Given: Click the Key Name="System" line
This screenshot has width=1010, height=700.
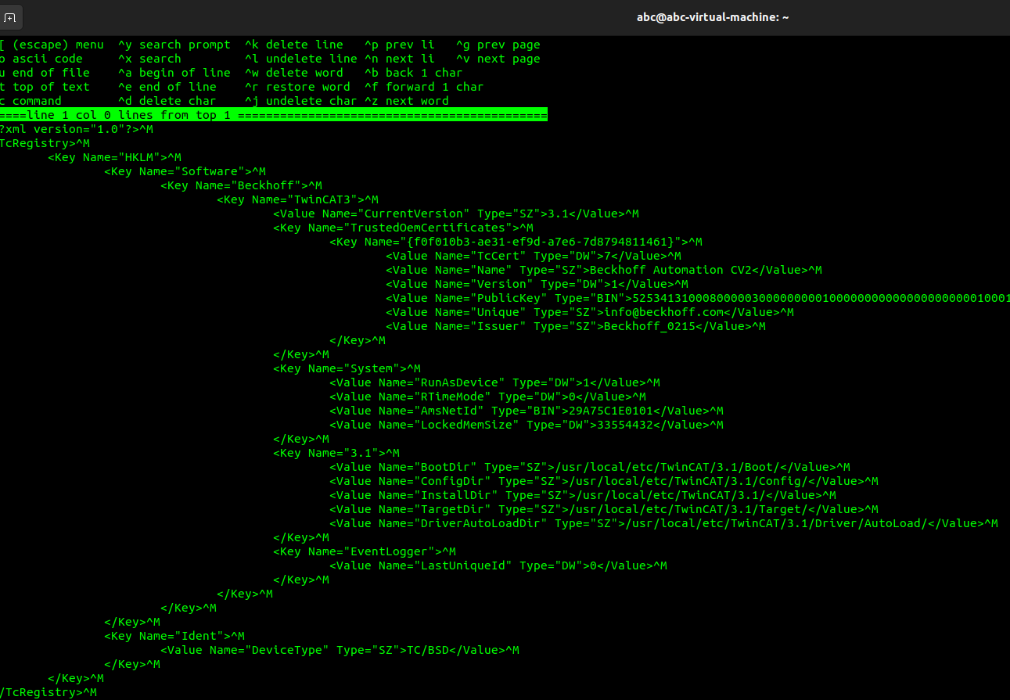Looking at the screenshot, I should (x=347, y=368).
